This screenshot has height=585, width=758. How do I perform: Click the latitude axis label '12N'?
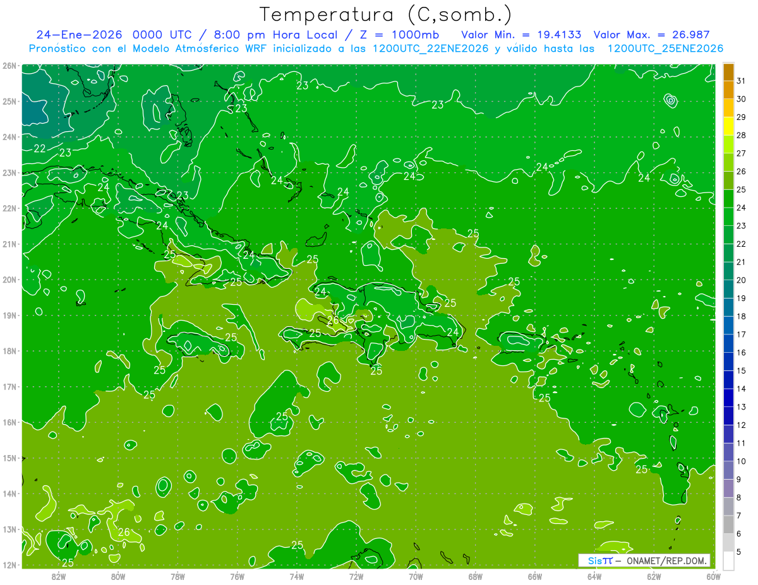(9, 565)
